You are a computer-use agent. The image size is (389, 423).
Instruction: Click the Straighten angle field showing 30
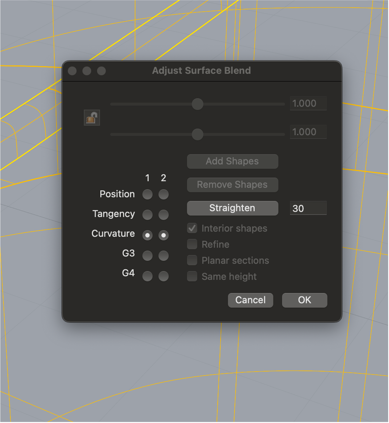(308, 208)
